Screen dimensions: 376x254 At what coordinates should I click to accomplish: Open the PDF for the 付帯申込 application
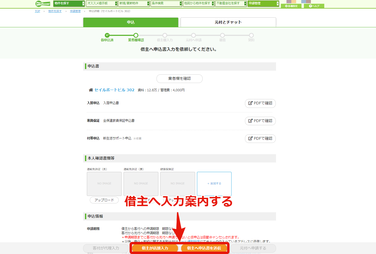(x=260, y=139)
